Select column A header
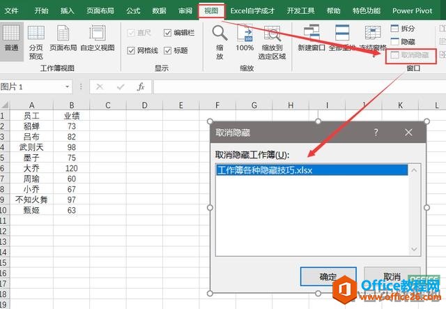446x309 pixels. (31, 105)
